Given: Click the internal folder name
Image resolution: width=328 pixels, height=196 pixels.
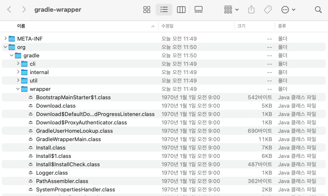Looking at the screenshot, I should pos(39,72).
